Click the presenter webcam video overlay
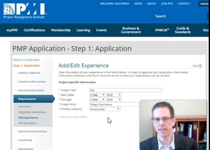 tap(173, 125)
